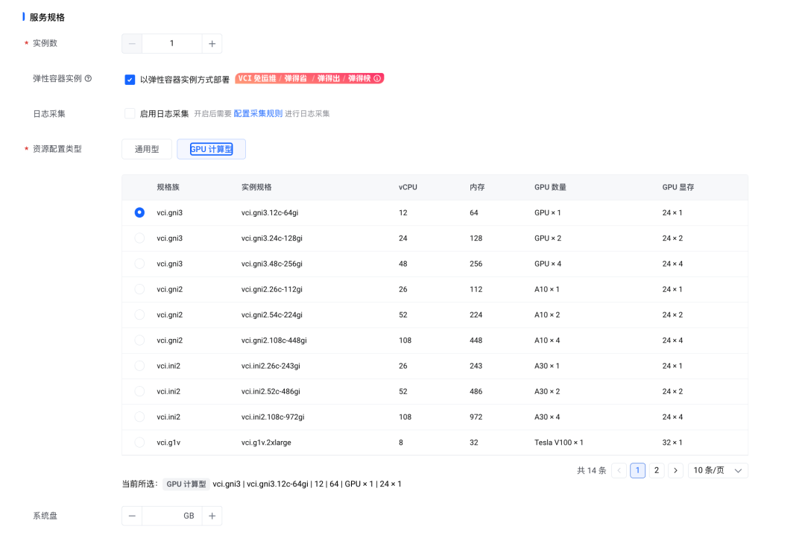805x535 pixels.
Task: Choose vci.ini2.52c-486gi instance spec radio
Action: click(139, 391)
